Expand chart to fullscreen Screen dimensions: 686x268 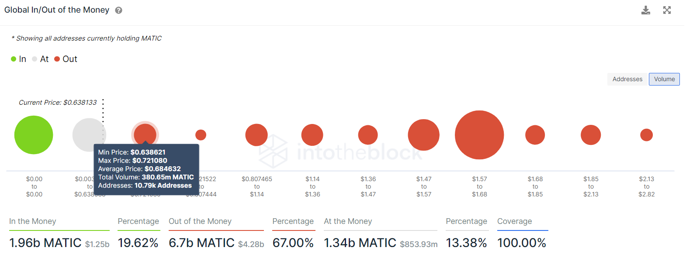[x=667, y=10]
